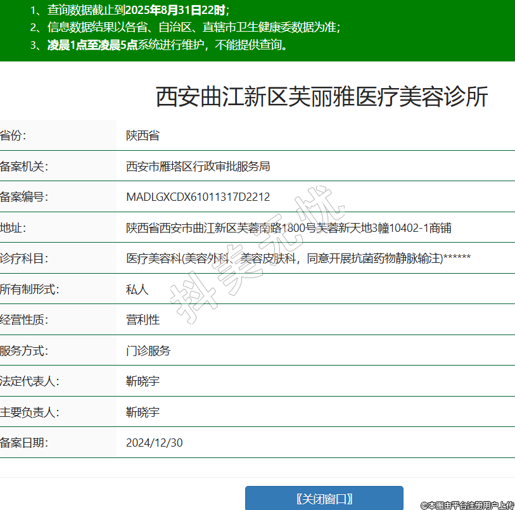Click the 所有制形式 field label
515x510 pixels.
pos(30,290)
